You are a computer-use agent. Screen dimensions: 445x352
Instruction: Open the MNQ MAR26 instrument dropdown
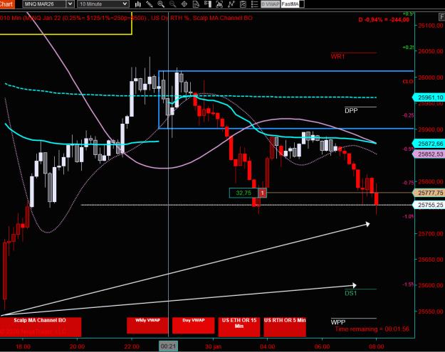coord(70,4)
